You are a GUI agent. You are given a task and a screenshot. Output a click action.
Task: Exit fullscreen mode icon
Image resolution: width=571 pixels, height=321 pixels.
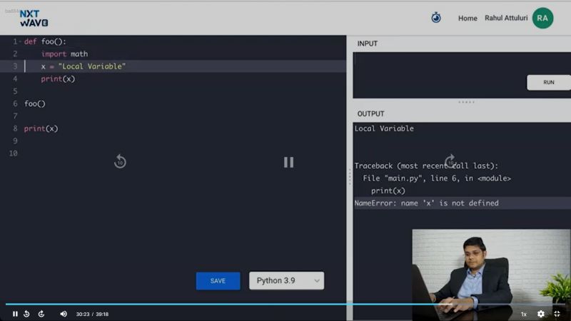click(x=557, y=314)
